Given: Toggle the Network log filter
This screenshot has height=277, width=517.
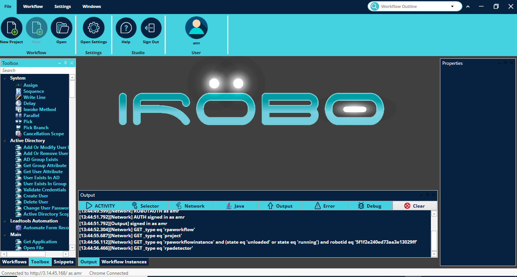Looking at the screenshot, I should (190, 206).
